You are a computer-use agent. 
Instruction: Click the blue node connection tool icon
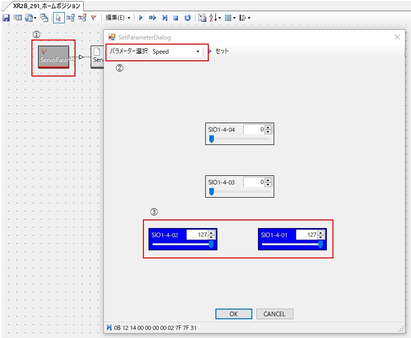[70, 18]
